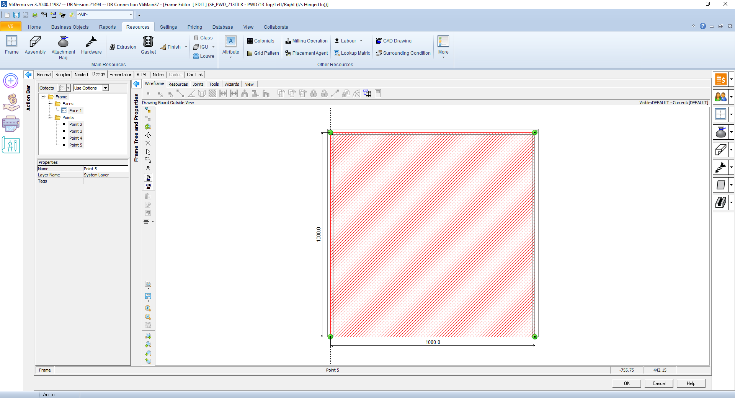Open the CAD Drawing tool

pyautogui.click(x=394, y=41)
